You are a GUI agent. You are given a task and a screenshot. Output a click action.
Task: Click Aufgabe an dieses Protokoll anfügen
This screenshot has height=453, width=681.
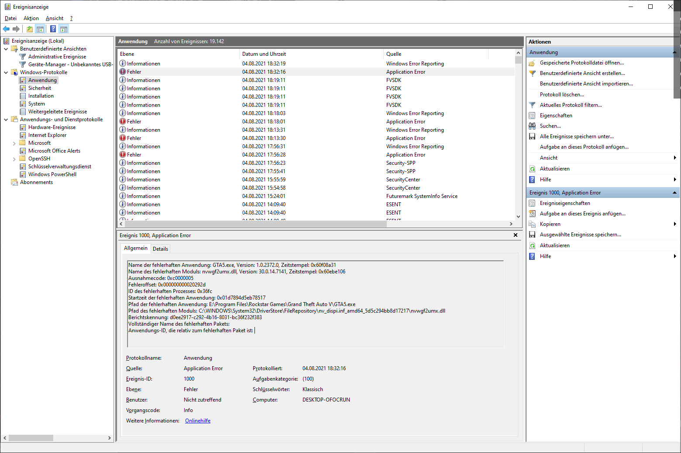[x=584, y=147]
